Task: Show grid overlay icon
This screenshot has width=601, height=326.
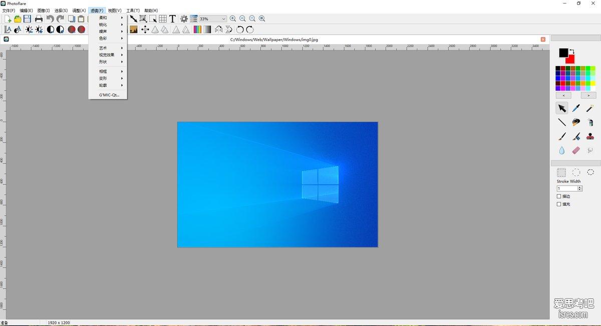Action: point(163,19)
